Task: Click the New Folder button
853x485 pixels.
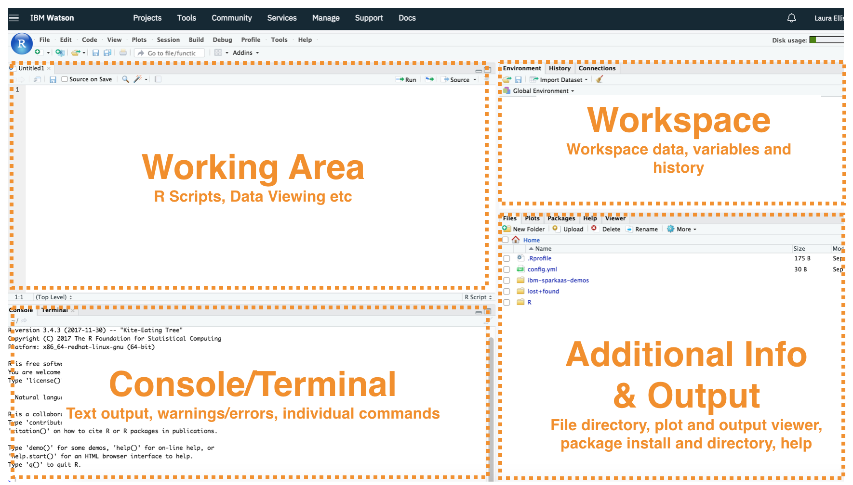Action: point(523,229)
